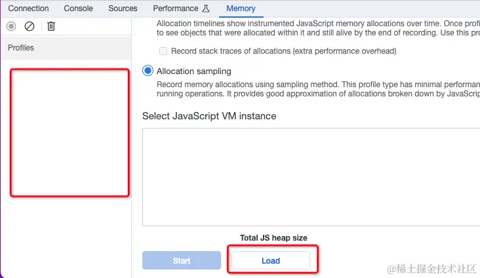Go to the Sources tab
This screenshot has height=278, width=480.
point(123,9)
